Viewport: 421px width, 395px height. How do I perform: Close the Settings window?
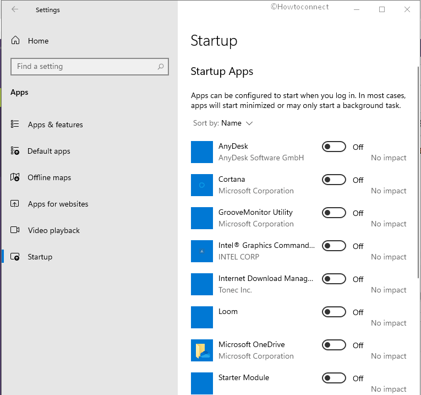click(407, 9)
